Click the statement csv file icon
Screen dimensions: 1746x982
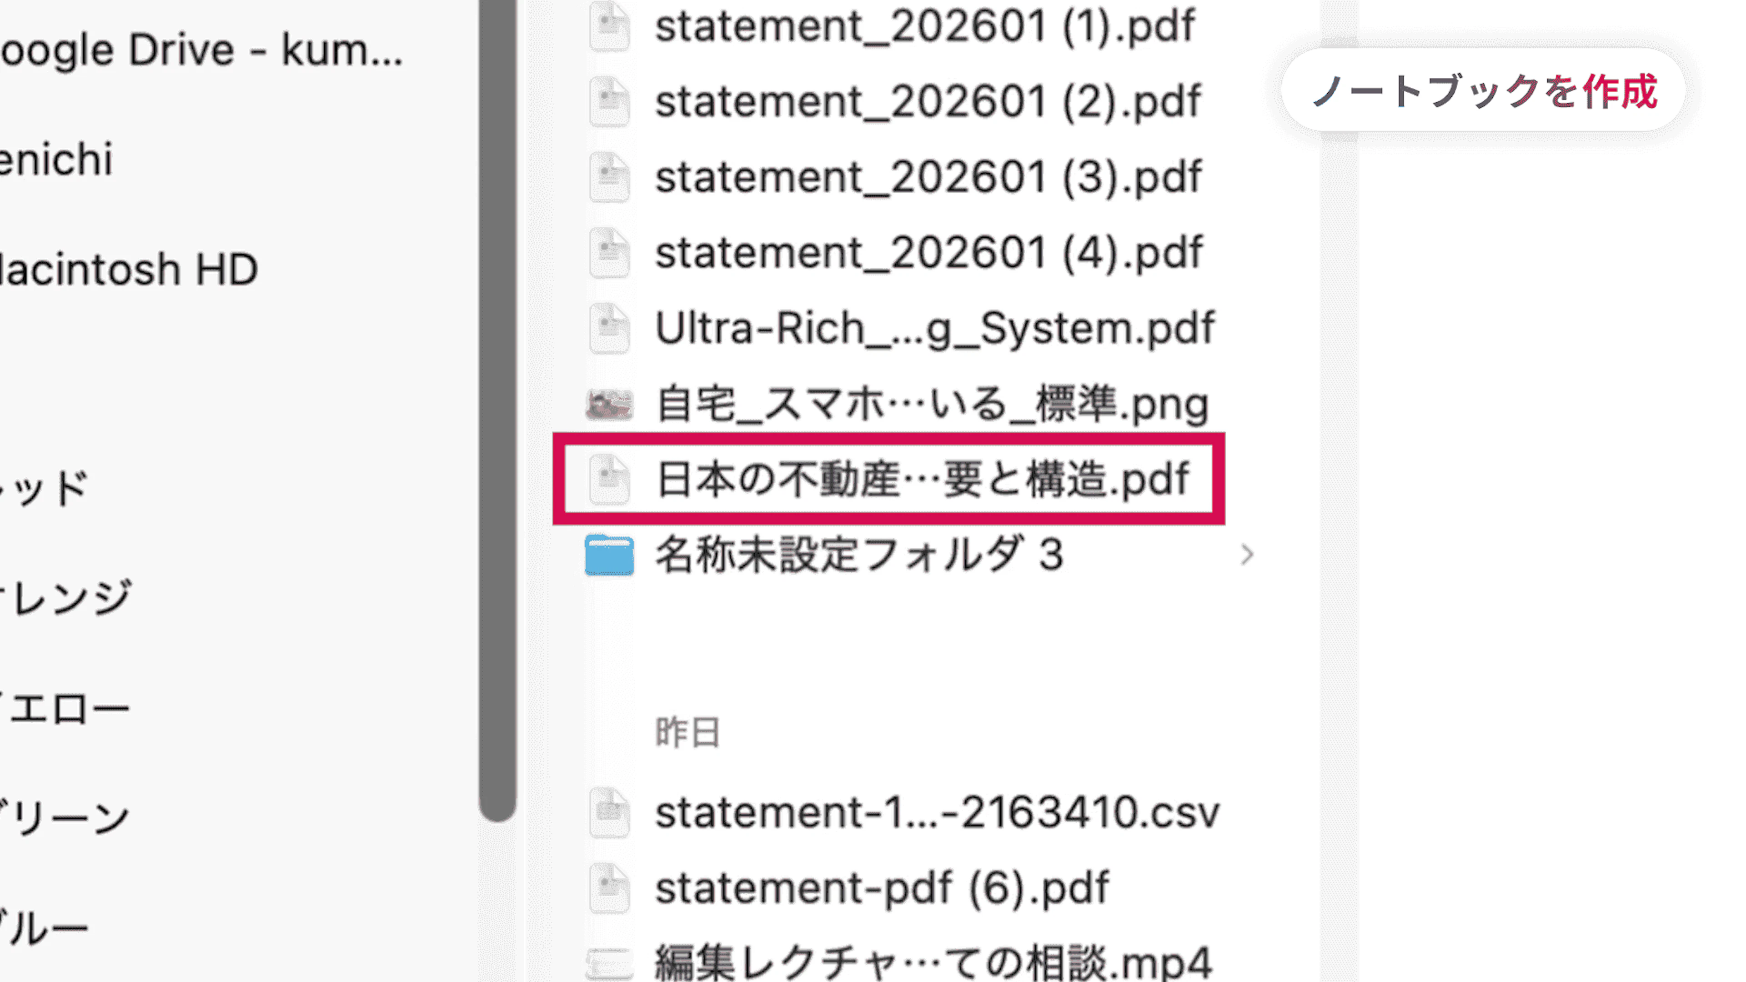(x=609, y=812)
